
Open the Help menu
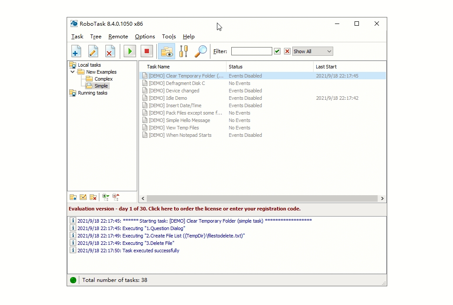tap(189, 37)
